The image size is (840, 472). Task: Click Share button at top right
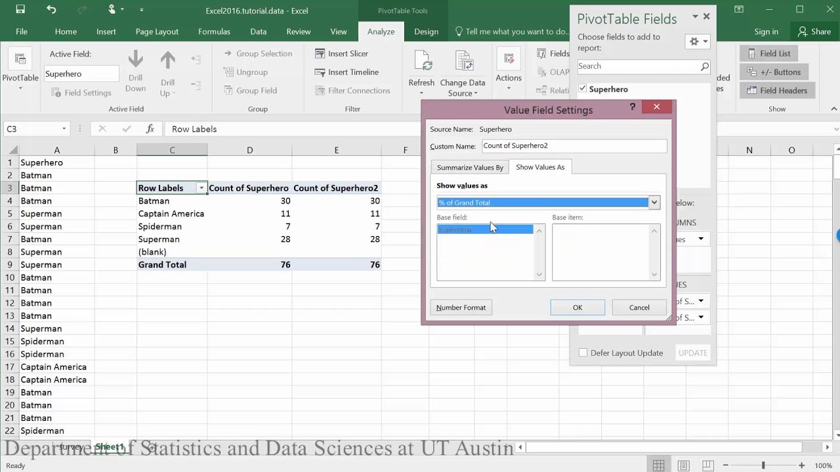pyautogui.click(x=814, y=31)
